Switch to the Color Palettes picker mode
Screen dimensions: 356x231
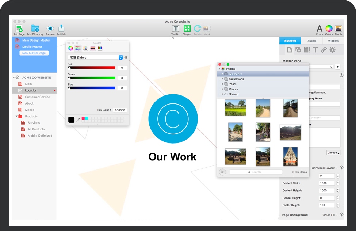(x=85, y=48)
